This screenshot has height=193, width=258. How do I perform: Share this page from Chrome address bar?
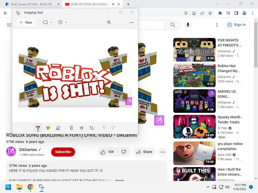tap(202, 13)
